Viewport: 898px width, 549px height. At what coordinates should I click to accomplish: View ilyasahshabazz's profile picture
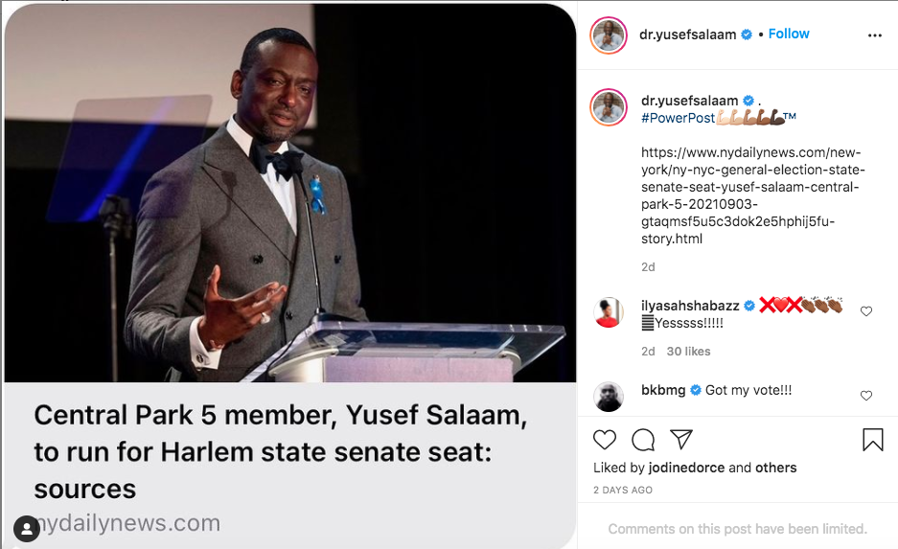point(609,312)
